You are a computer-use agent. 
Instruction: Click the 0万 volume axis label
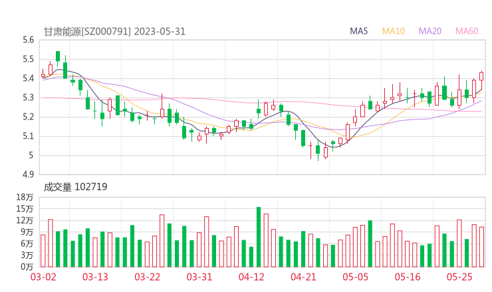click(x=27, y=267)
